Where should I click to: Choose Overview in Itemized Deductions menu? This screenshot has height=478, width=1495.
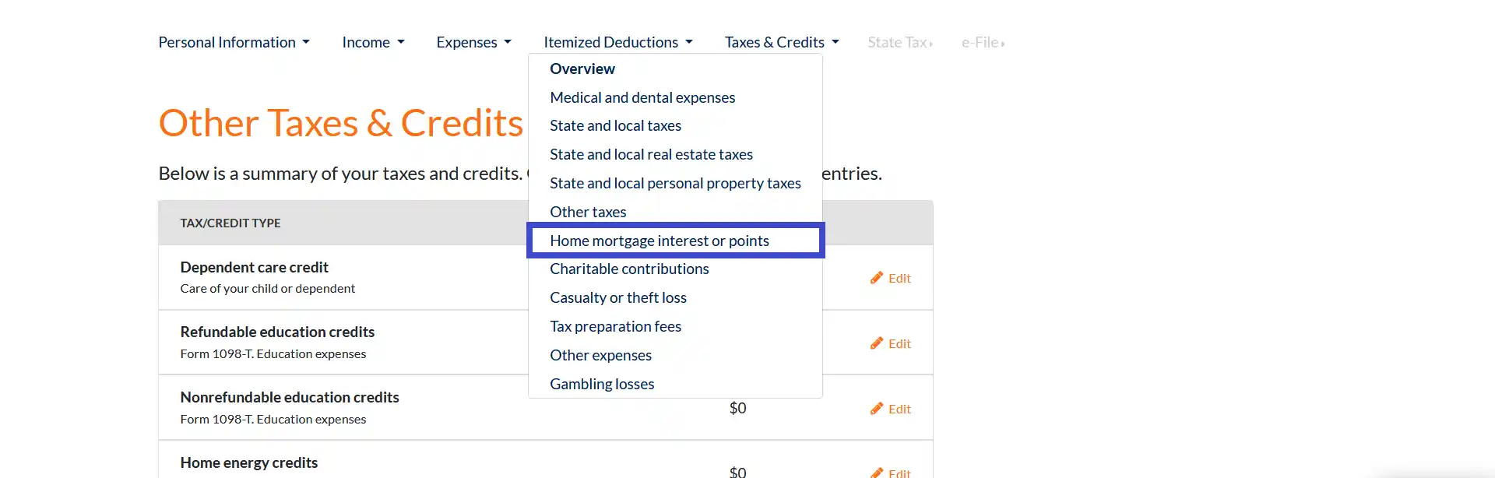point(582,69)
